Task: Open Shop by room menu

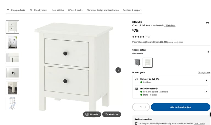Action: point(38,10)
